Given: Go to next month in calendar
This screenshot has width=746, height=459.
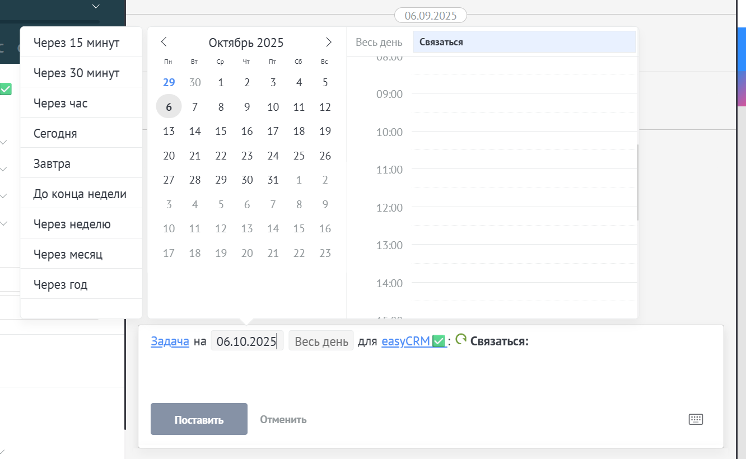Looking at the screenshot, I should pos(329,42).
